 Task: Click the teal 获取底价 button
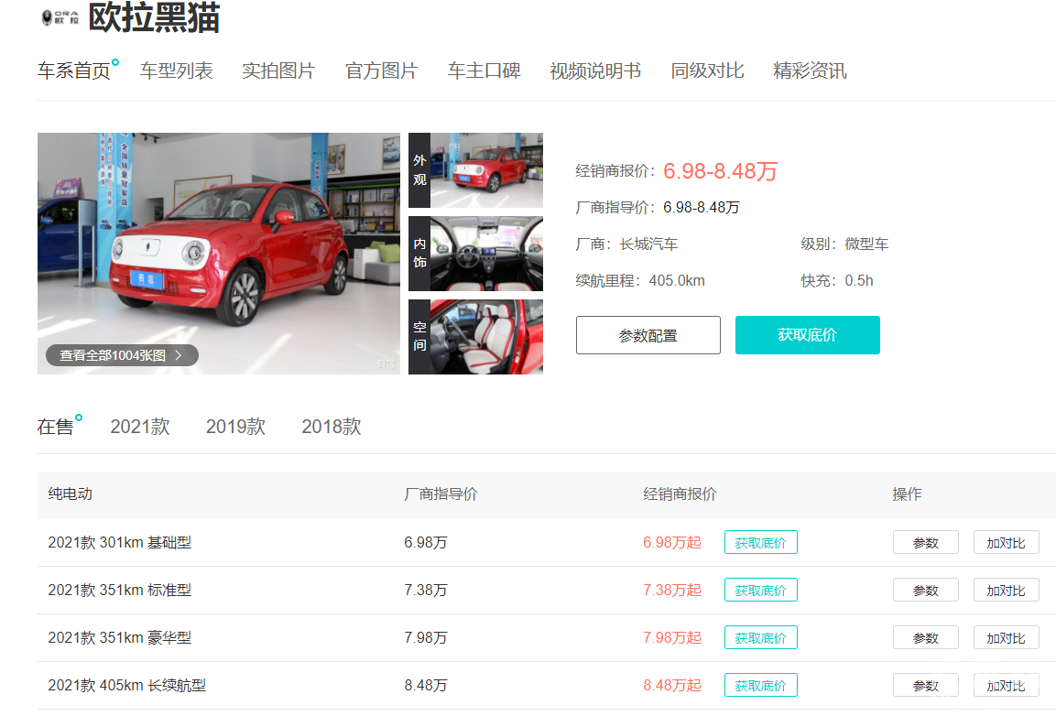pos(807,335)
